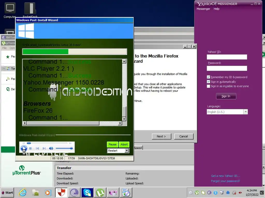Image resolution: width=265 pixels, height=198 pixels.
Task: Select the Devices icon in uTorrent sidebar
Action: pyautogui.click(x=8, y=89)
